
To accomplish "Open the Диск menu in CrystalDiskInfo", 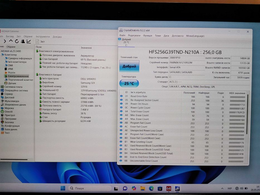I will (x=166, y=36).
